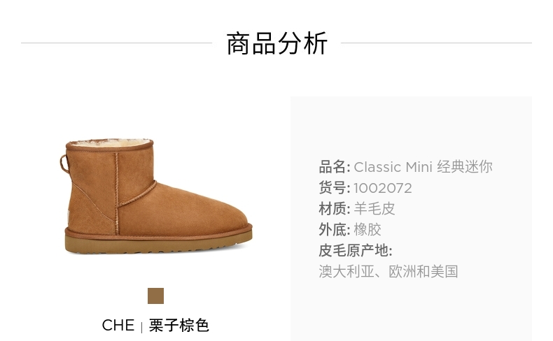Click the item number 1002072
This screenshot has width=553, height=341.
pyautogui.click(x=383, y=188)
